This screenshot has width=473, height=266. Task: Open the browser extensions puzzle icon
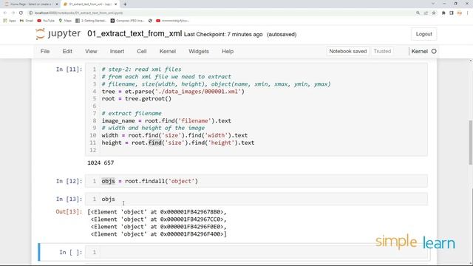tap(443, 13)
